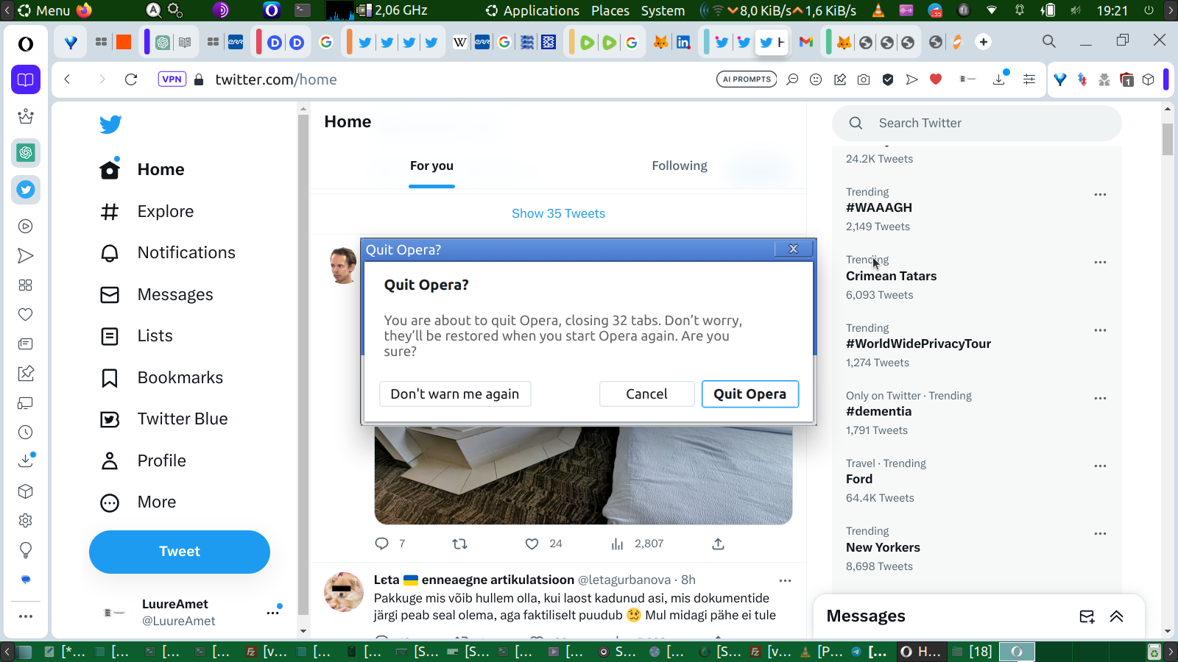Open the LuureAmet account menu dots
This screenshot has width=1178, height=662.
coord(272,612)
